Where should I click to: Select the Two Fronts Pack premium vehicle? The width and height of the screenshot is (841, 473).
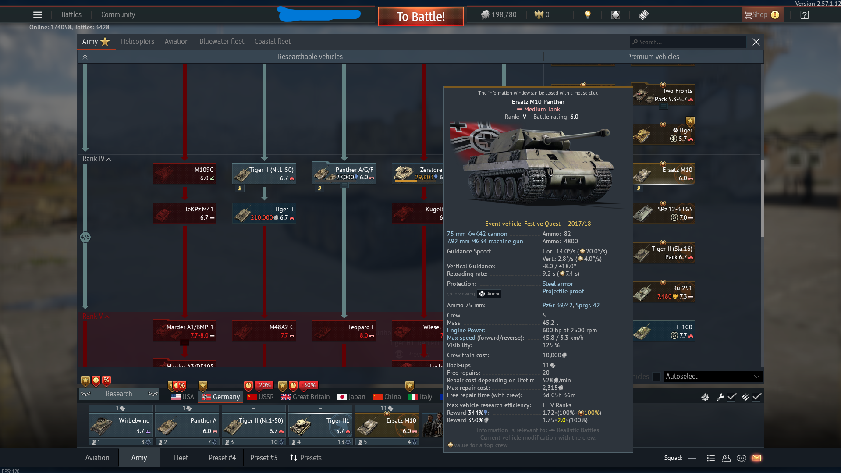663,95
